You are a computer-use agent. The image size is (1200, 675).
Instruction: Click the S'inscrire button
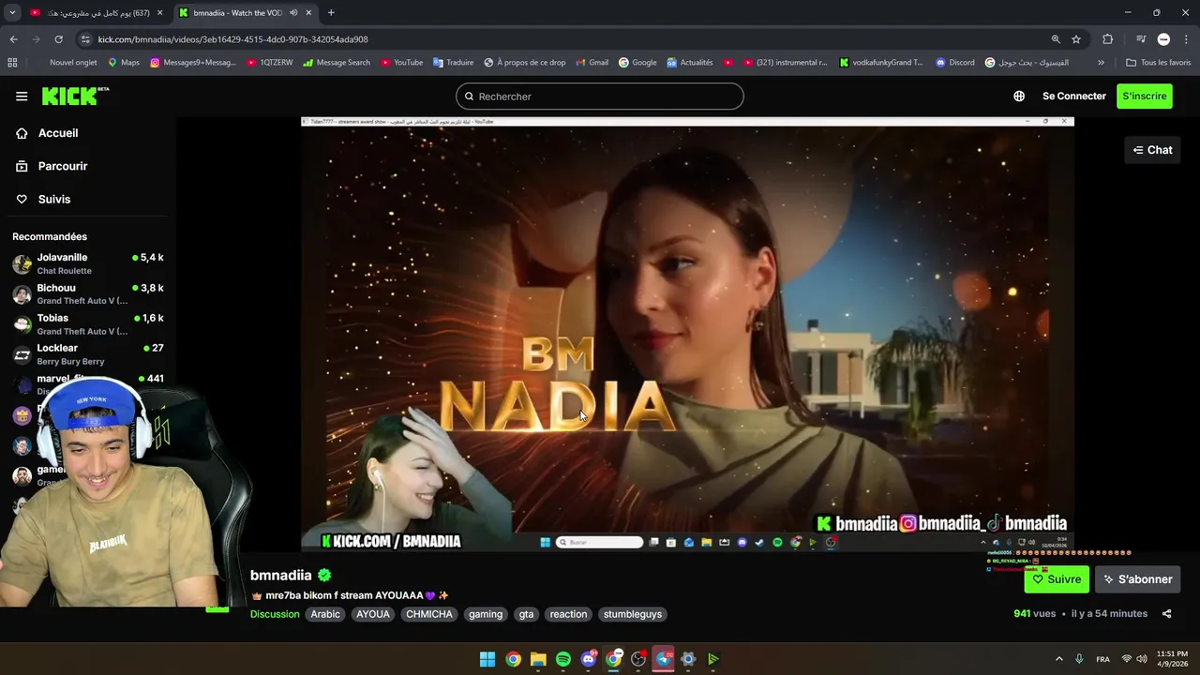point(1145,96)
